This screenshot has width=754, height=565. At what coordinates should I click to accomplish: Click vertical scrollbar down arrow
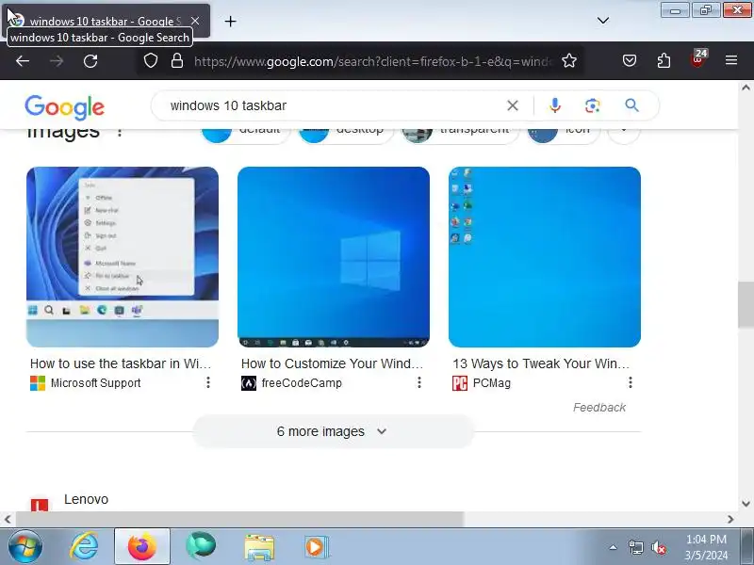(x=746, y=504)
